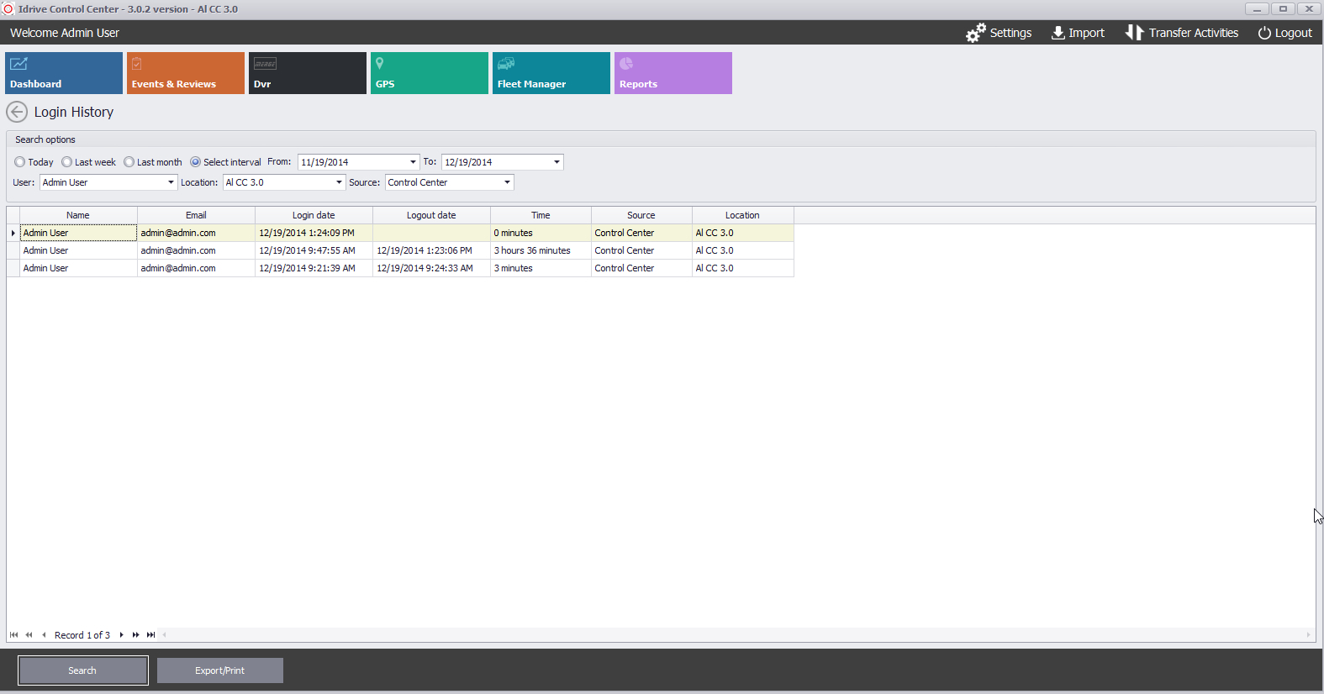Viewport: 1324px width, 694px height.
Task: Open Transfer Activities from the arrows icon
Action: point(1134,33)
